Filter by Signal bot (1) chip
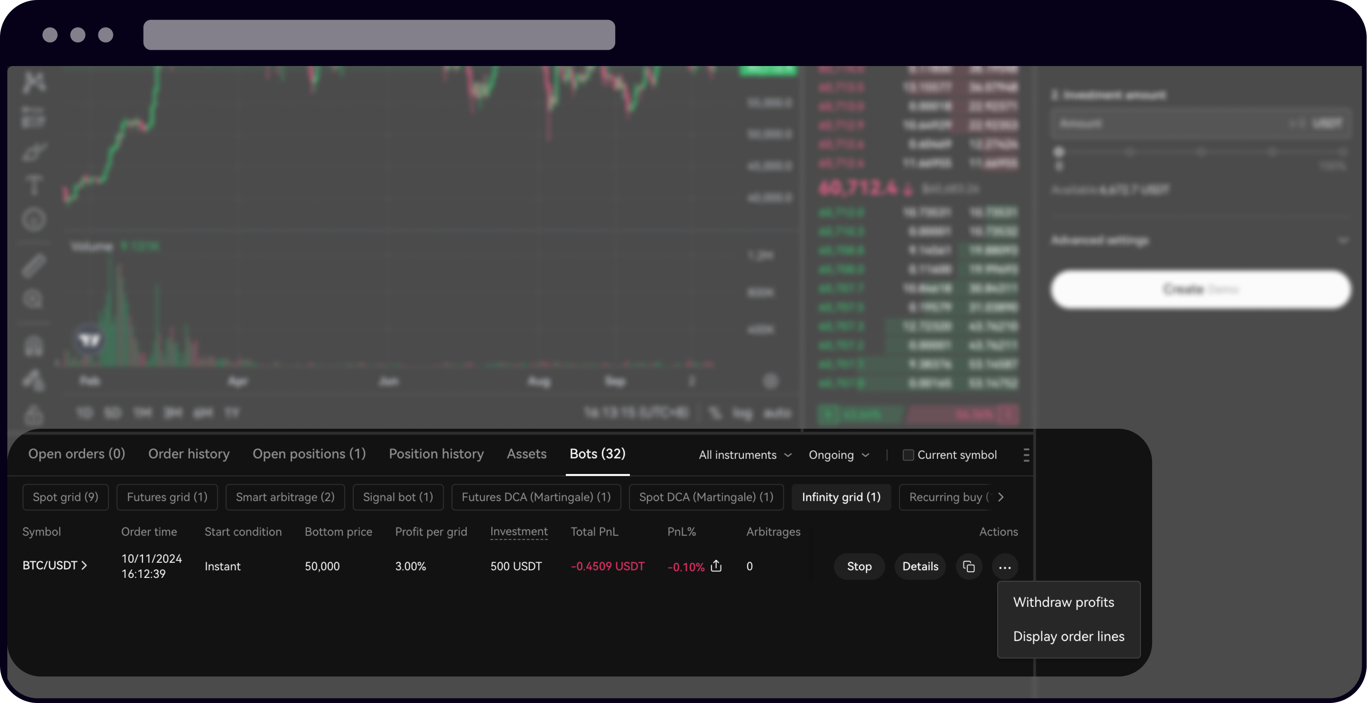 coord(398,497)
